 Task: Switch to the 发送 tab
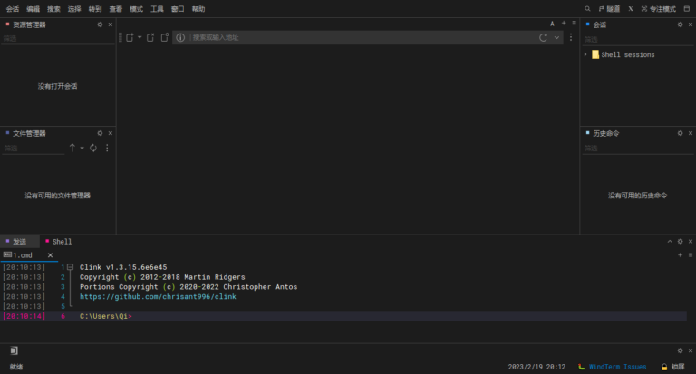(x=19, y=242)
